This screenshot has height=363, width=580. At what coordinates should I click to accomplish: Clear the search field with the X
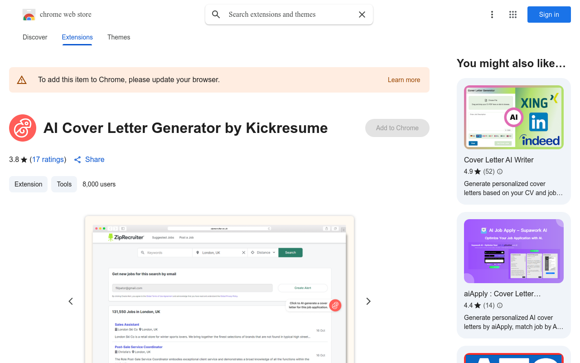(362, 15)
